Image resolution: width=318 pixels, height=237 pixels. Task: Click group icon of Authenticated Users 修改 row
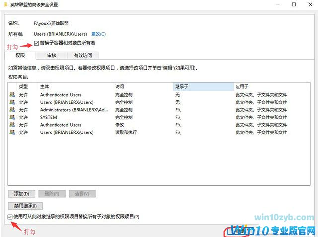coord(12,125)
